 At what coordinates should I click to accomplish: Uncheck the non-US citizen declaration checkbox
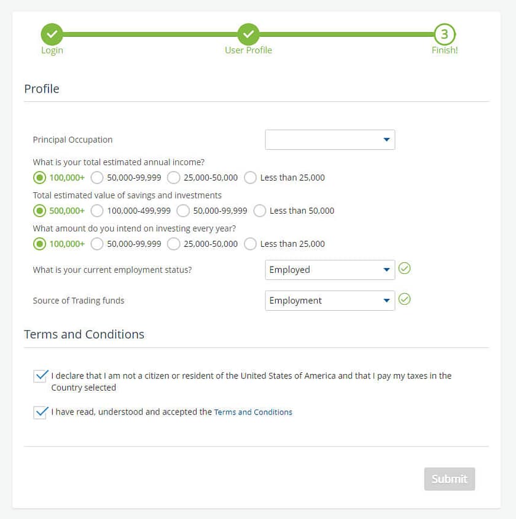tap(41, 376)
